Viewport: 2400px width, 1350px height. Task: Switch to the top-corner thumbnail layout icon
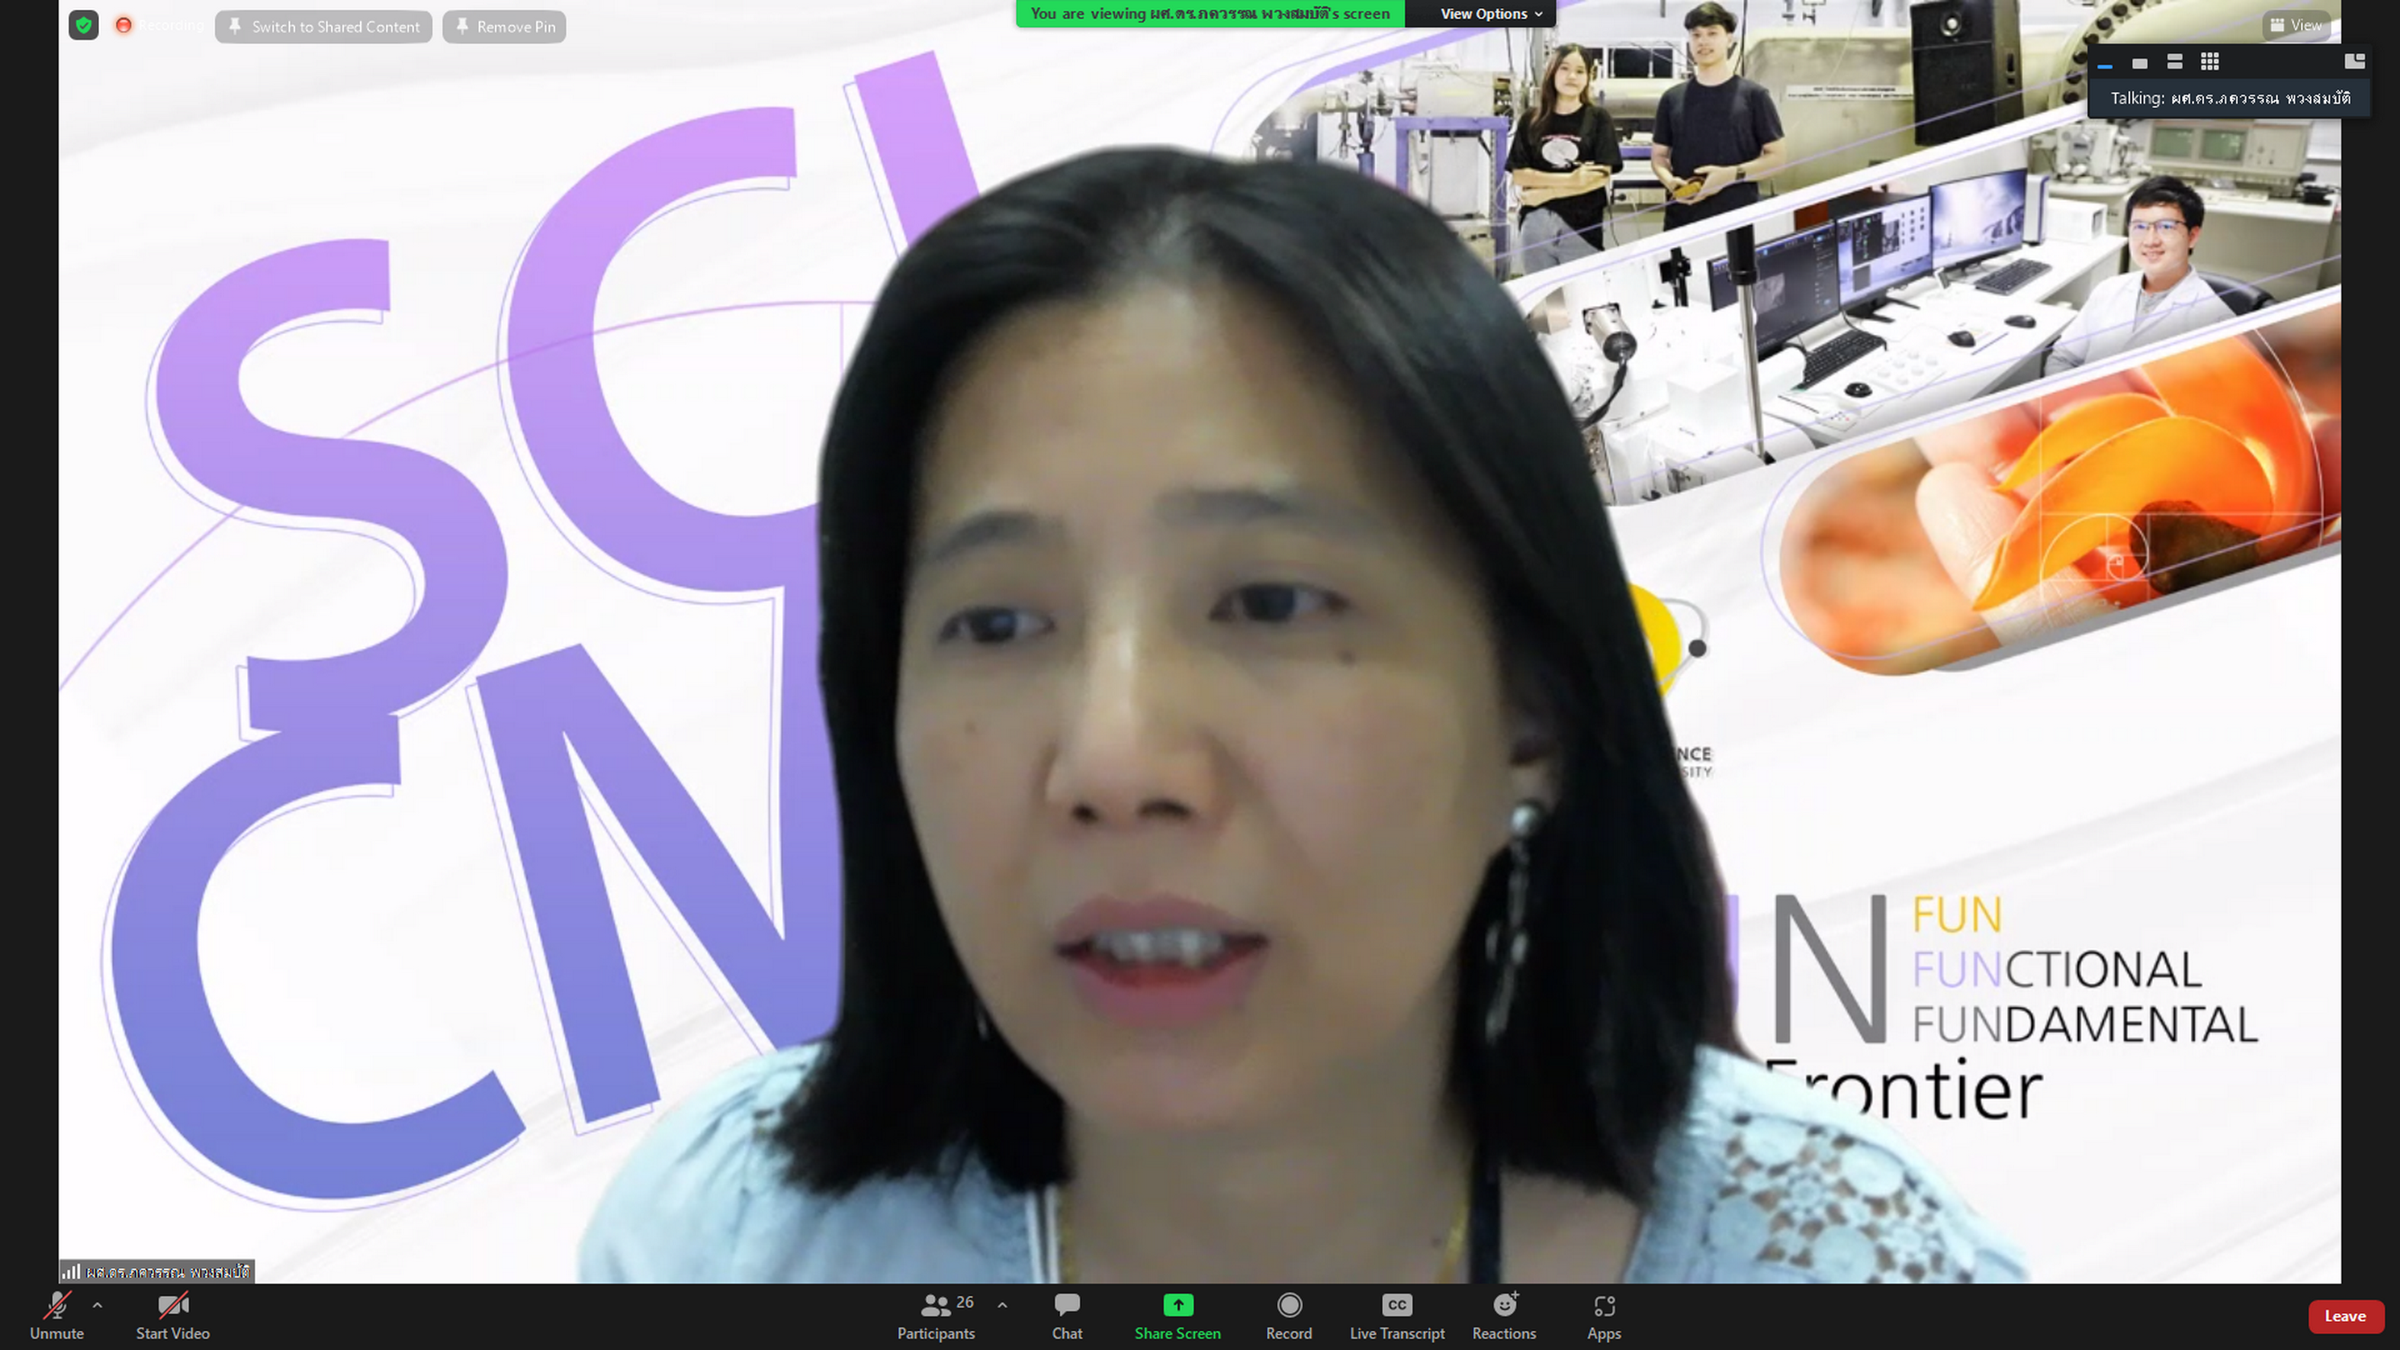click(x=2353, y=61)
